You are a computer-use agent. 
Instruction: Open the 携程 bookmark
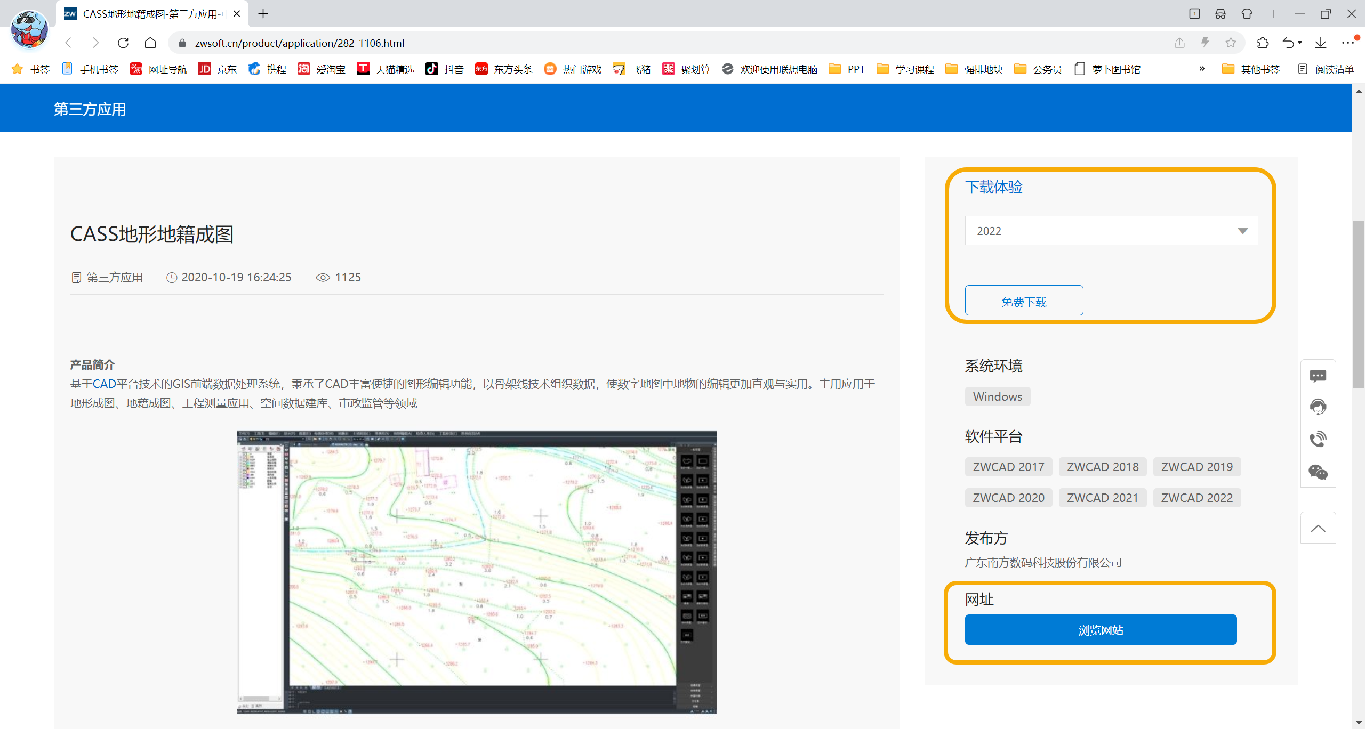(x=267, y=69)
